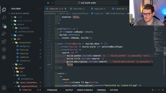The width and height of the screenshot is (166, 93).
Task: Open Explorer more actions ellipsis menu
Action: coord(40,9)
